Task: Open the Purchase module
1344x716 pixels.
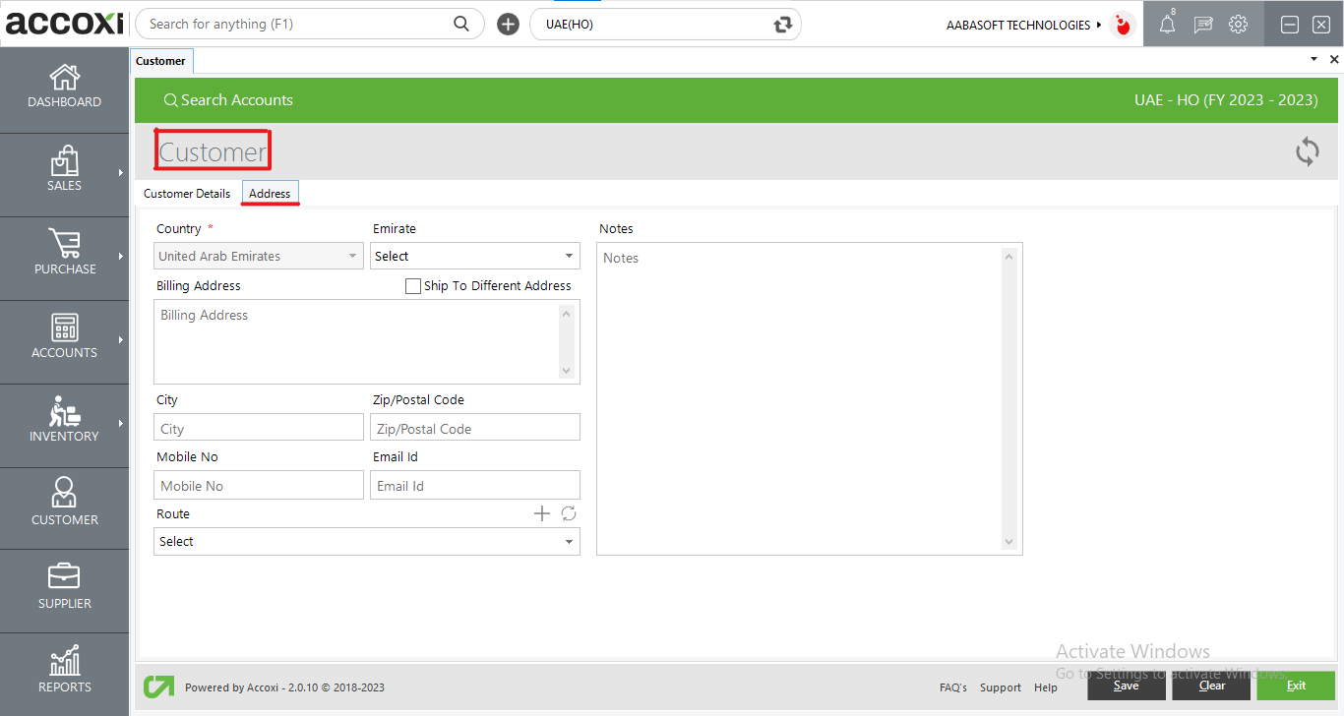Action: point(64,254)
